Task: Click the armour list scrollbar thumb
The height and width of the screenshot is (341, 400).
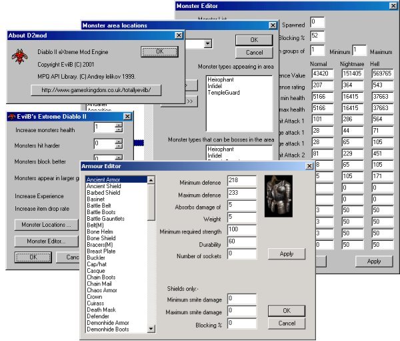Action: (151, 203)
